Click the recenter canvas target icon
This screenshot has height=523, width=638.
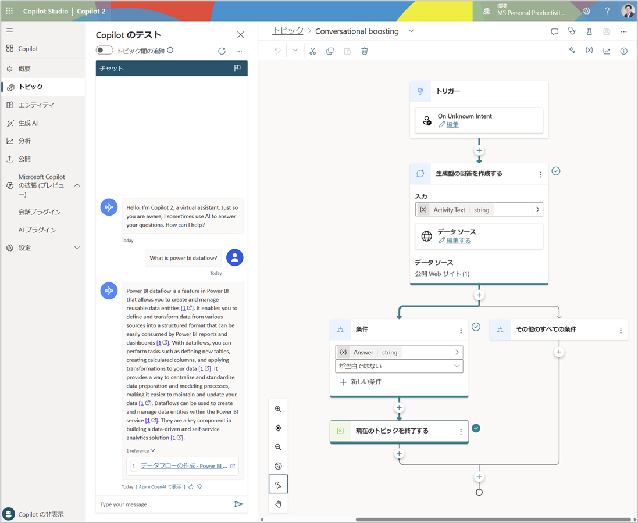pos(279,428)
